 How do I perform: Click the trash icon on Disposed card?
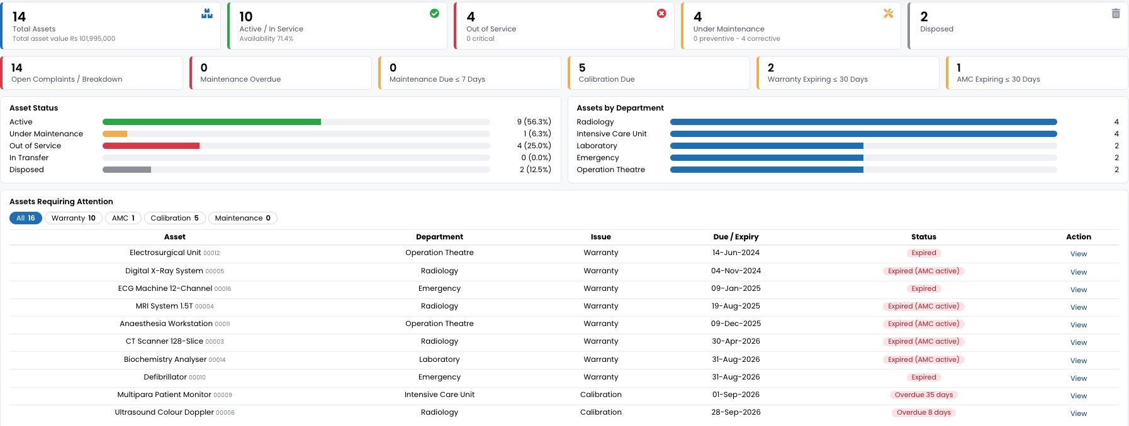point(1116,13)
